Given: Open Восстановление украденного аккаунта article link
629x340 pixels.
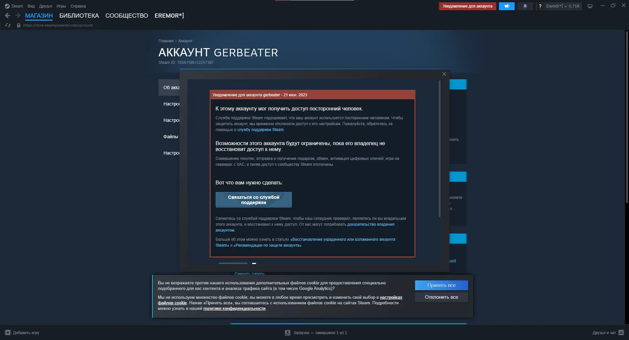Looking at the screenshot, I should 343,239.
